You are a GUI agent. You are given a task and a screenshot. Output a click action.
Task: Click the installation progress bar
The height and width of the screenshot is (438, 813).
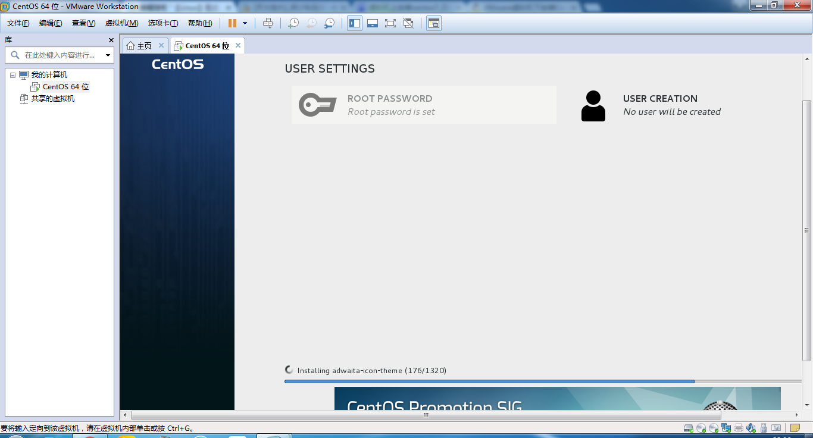tap(543, 381)
